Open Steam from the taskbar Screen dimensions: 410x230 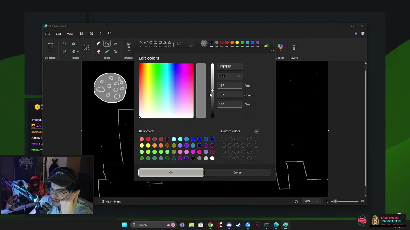click(x=238, y=225)
